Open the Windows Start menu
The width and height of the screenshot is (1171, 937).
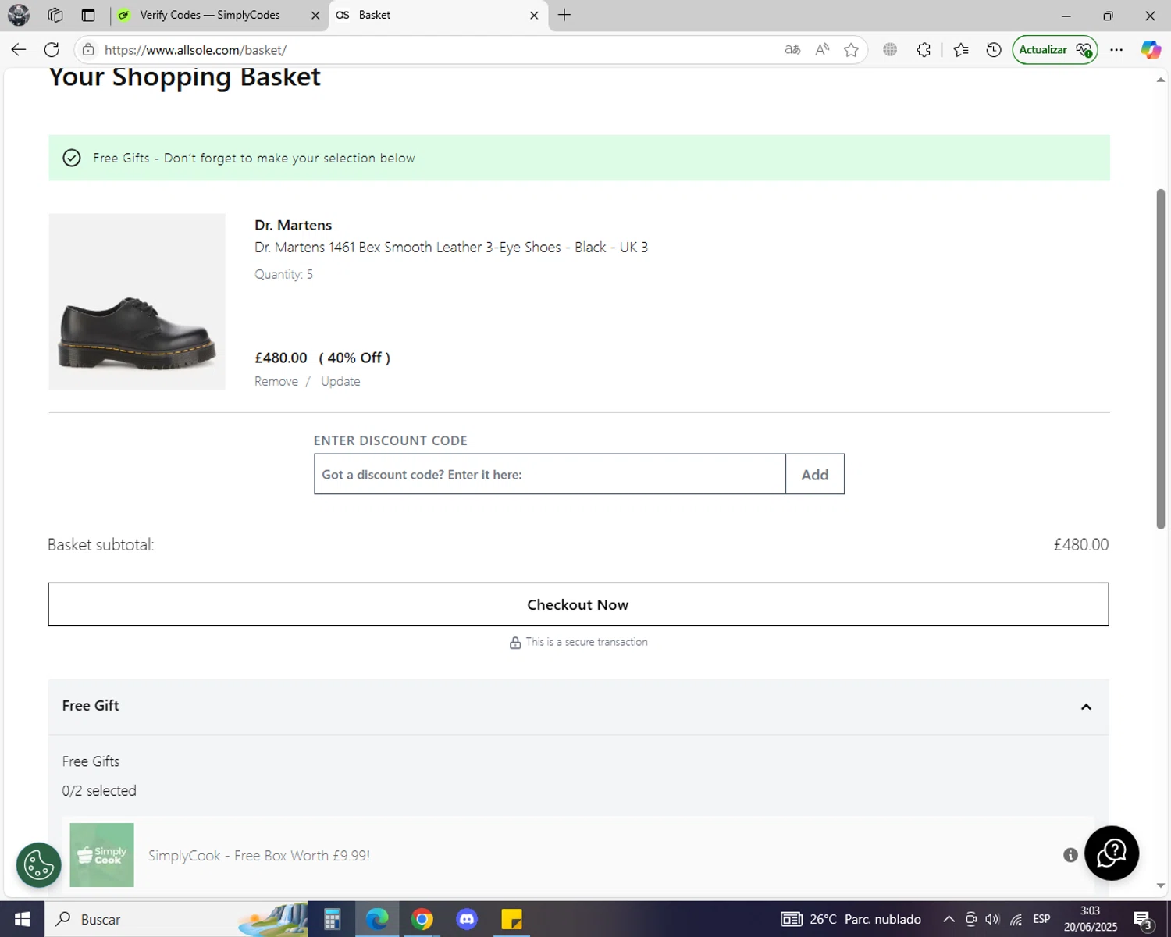point(22,919)
